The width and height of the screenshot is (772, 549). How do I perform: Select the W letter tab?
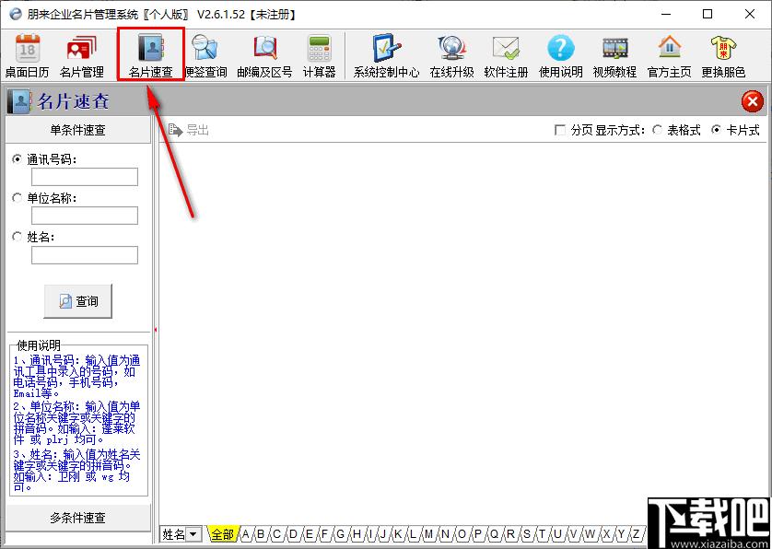[x=591, y=533]
